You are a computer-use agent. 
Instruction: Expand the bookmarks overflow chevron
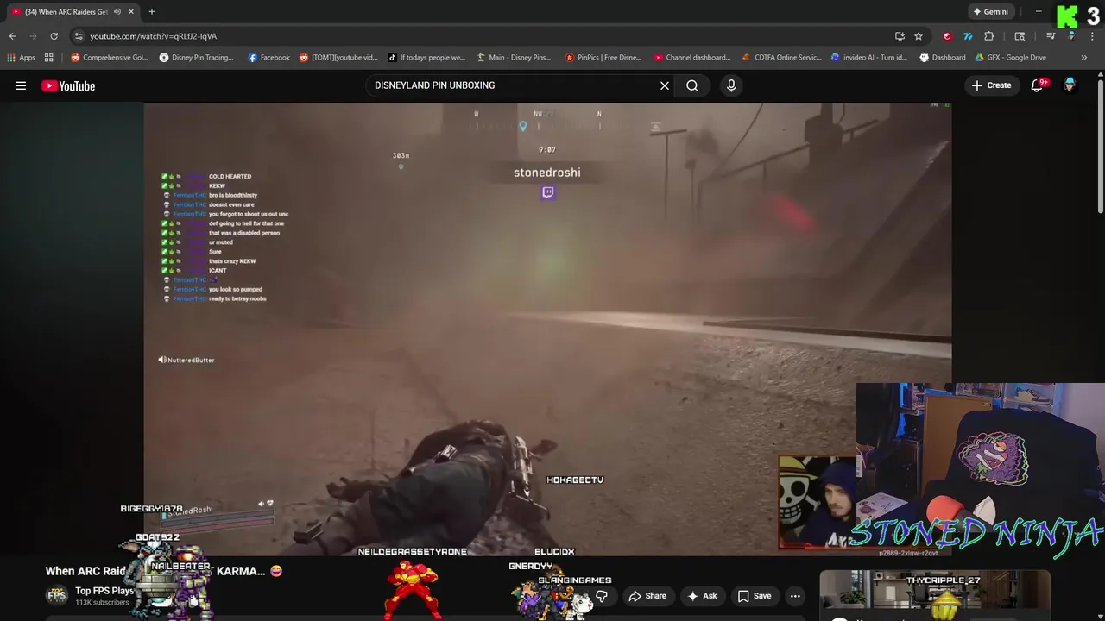click(1084, 58)
